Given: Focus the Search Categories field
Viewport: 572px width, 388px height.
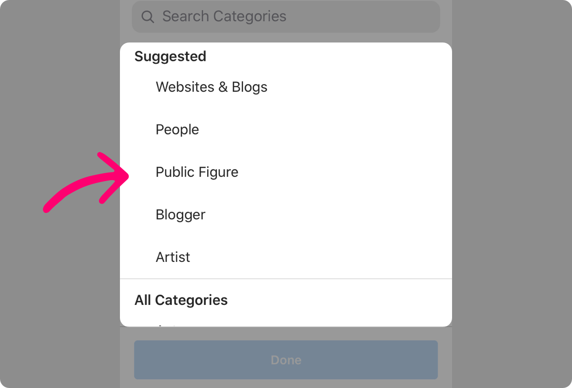Looking at the screenshot, I should click(x=286, y=17).
